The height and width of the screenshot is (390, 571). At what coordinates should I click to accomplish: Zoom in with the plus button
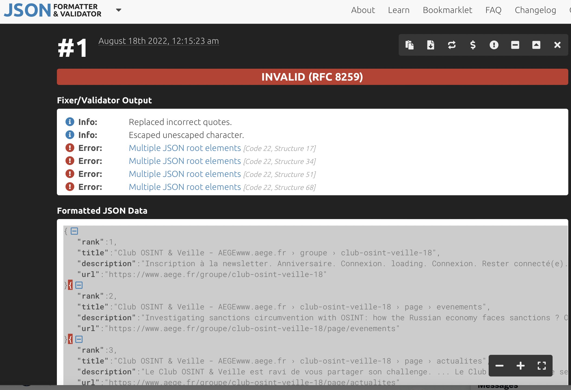pyautogui.click(x=520, y=366)
